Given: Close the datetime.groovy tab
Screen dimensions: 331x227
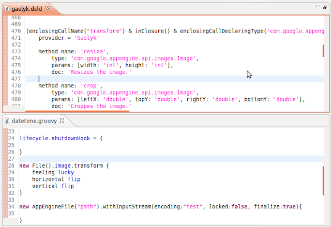Looking at the screenshot, I should pos(62,120).
